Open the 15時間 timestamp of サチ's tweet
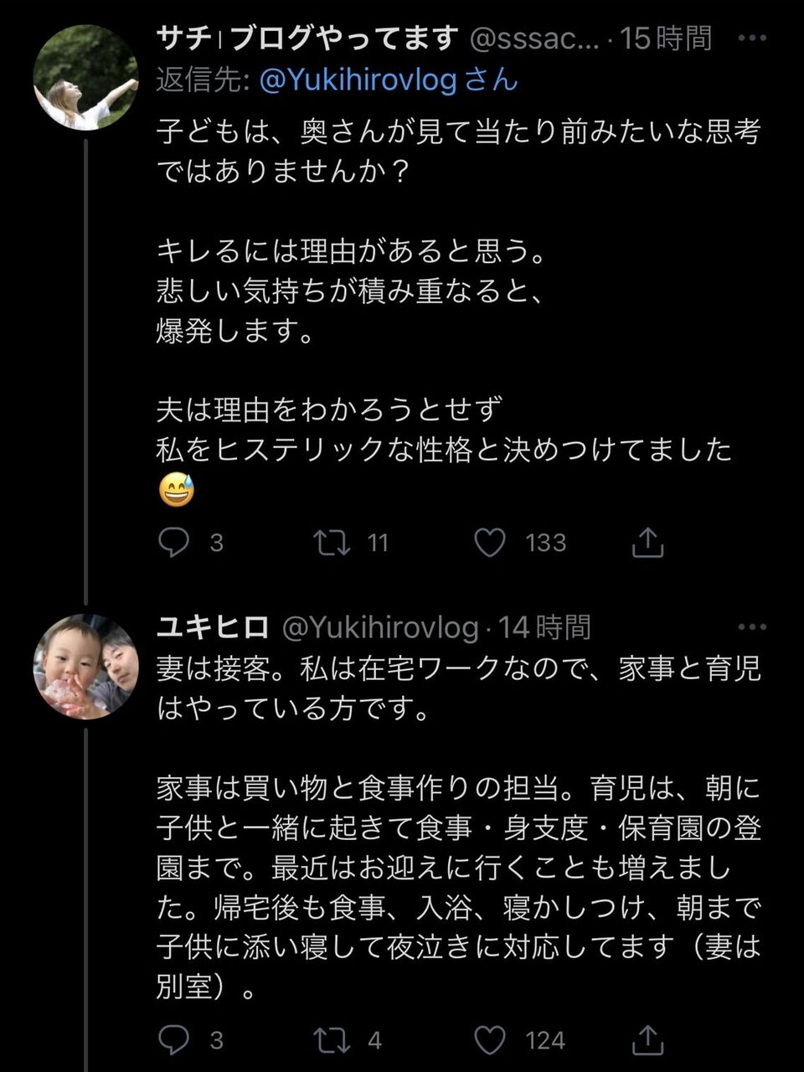 (666, 38)
